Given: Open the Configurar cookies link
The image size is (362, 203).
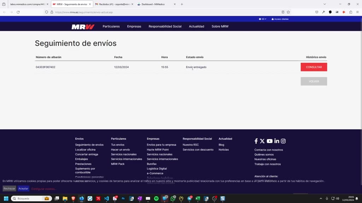Looking at the screenshot, I should click(x=43, y=189).
